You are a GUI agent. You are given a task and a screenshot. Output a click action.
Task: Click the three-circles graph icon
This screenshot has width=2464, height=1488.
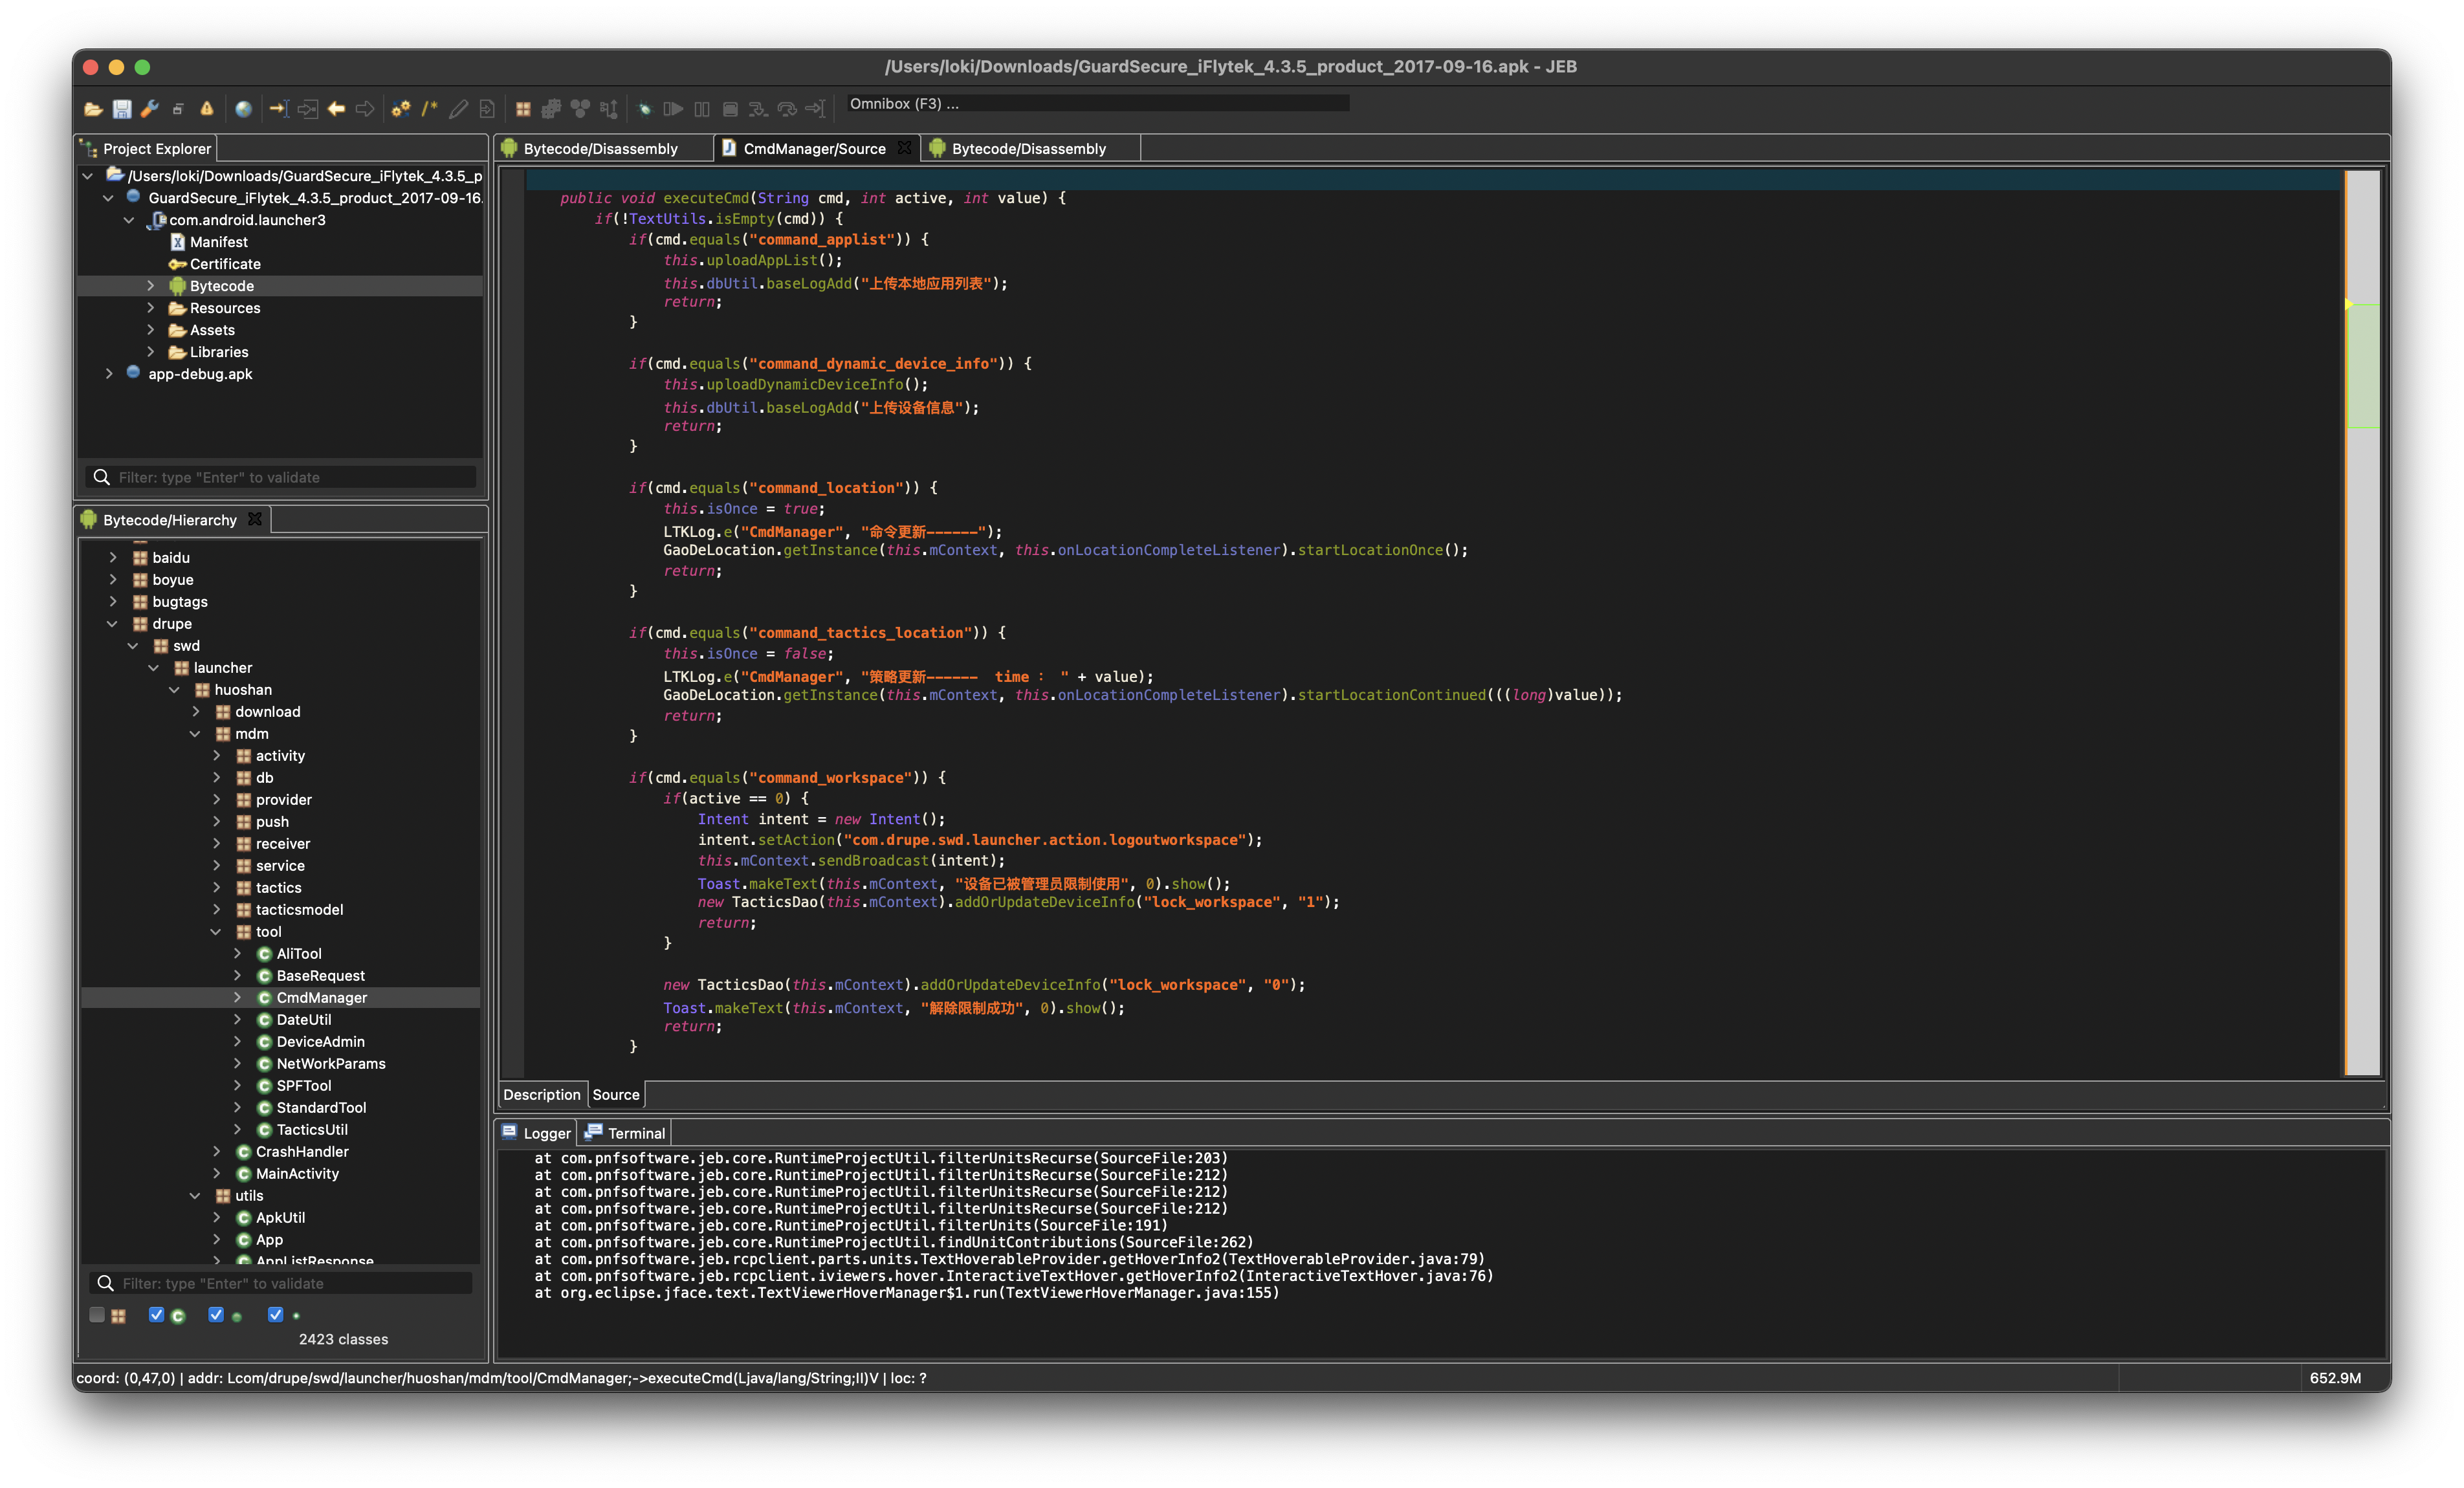pos(580,109)
